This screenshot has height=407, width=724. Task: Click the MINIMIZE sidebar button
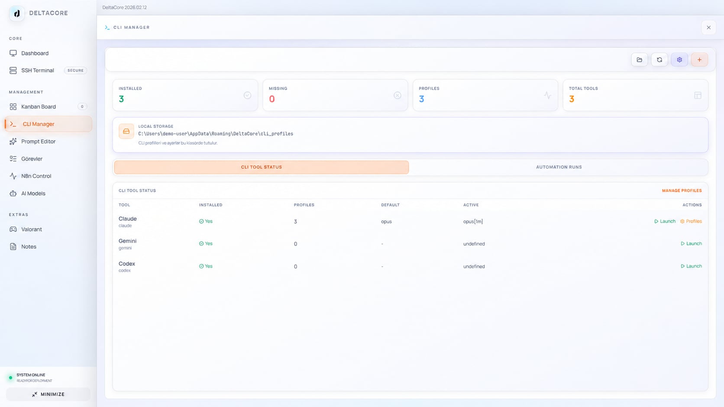pos(48,394)
